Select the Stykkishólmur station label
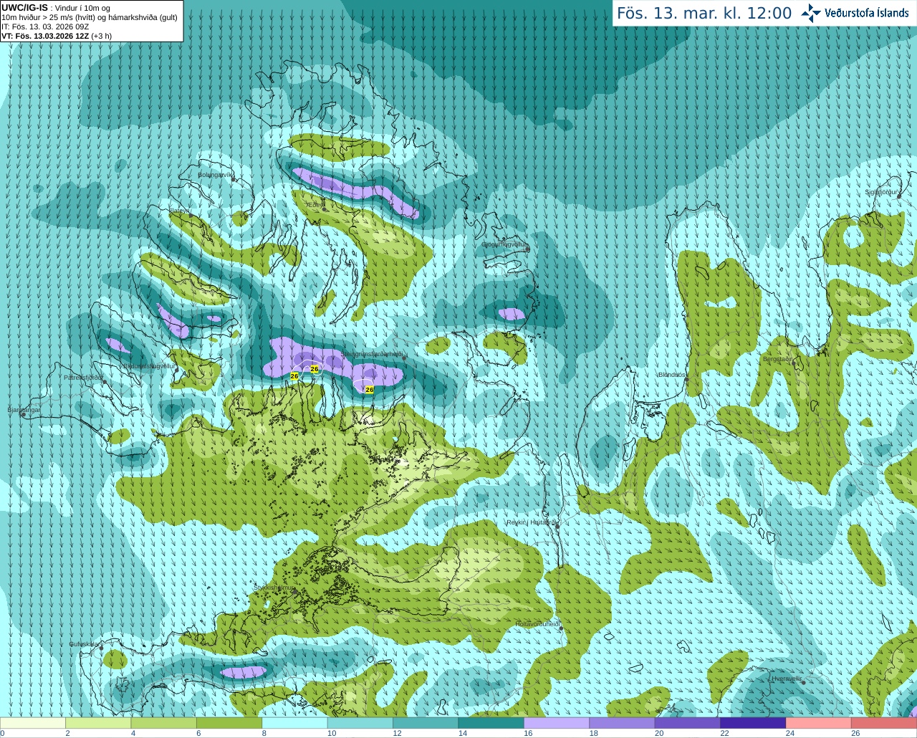Screen dimensions: 917x738 click(274, 588)
